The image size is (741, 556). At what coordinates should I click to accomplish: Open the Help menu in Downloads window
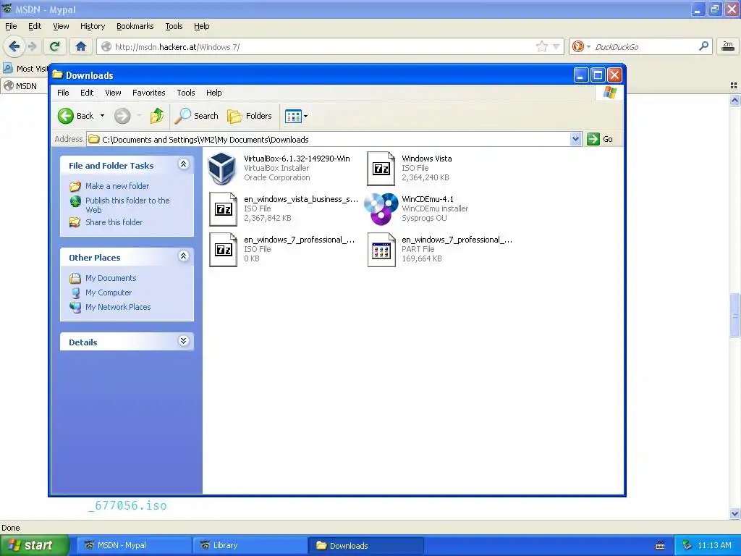pos(213,93)
